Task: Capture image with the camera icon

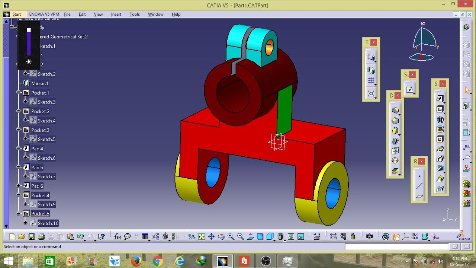Action: [x=369, y=236]
